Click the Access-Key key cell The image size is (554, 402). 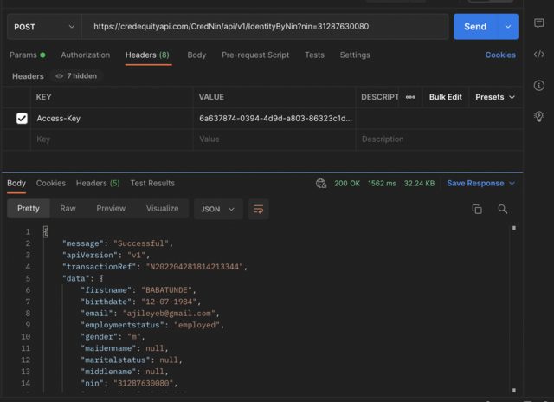click(112, 119)
